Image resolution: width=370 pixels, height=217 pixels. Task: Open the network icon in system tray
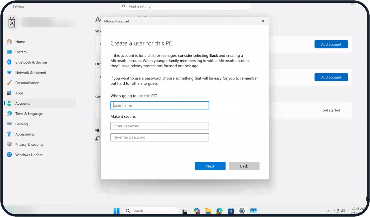pos(336,211)
